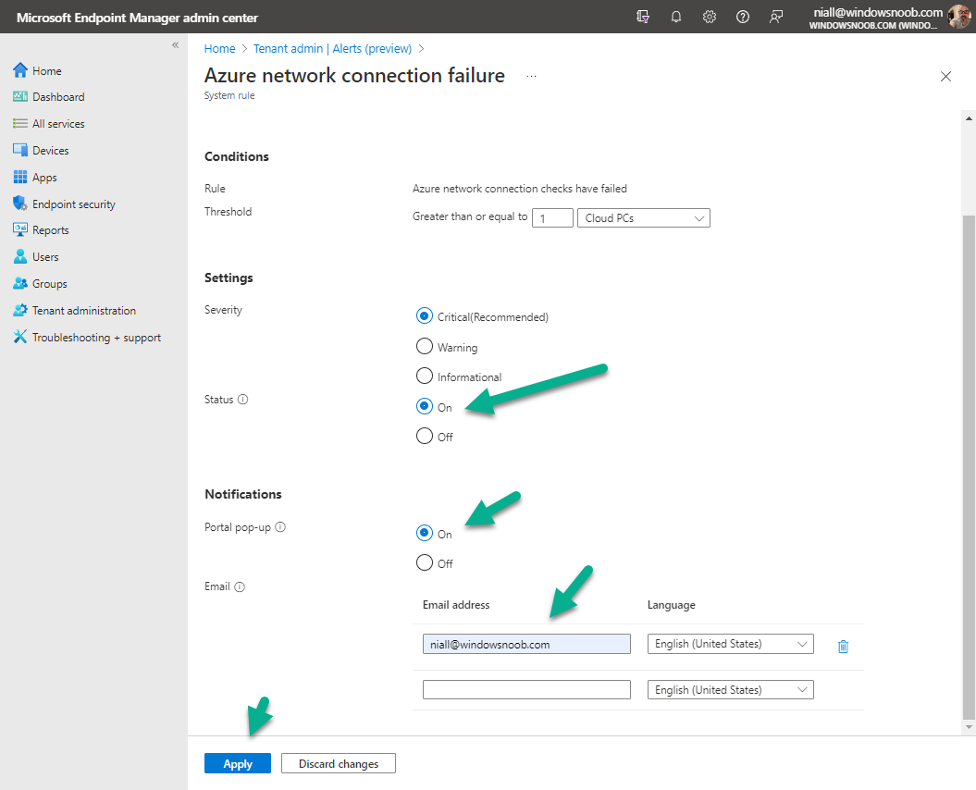The image size is (976, 790).
Task: Open the Cloud PCs threshold dropdown
Action: [x=644, y=218]
